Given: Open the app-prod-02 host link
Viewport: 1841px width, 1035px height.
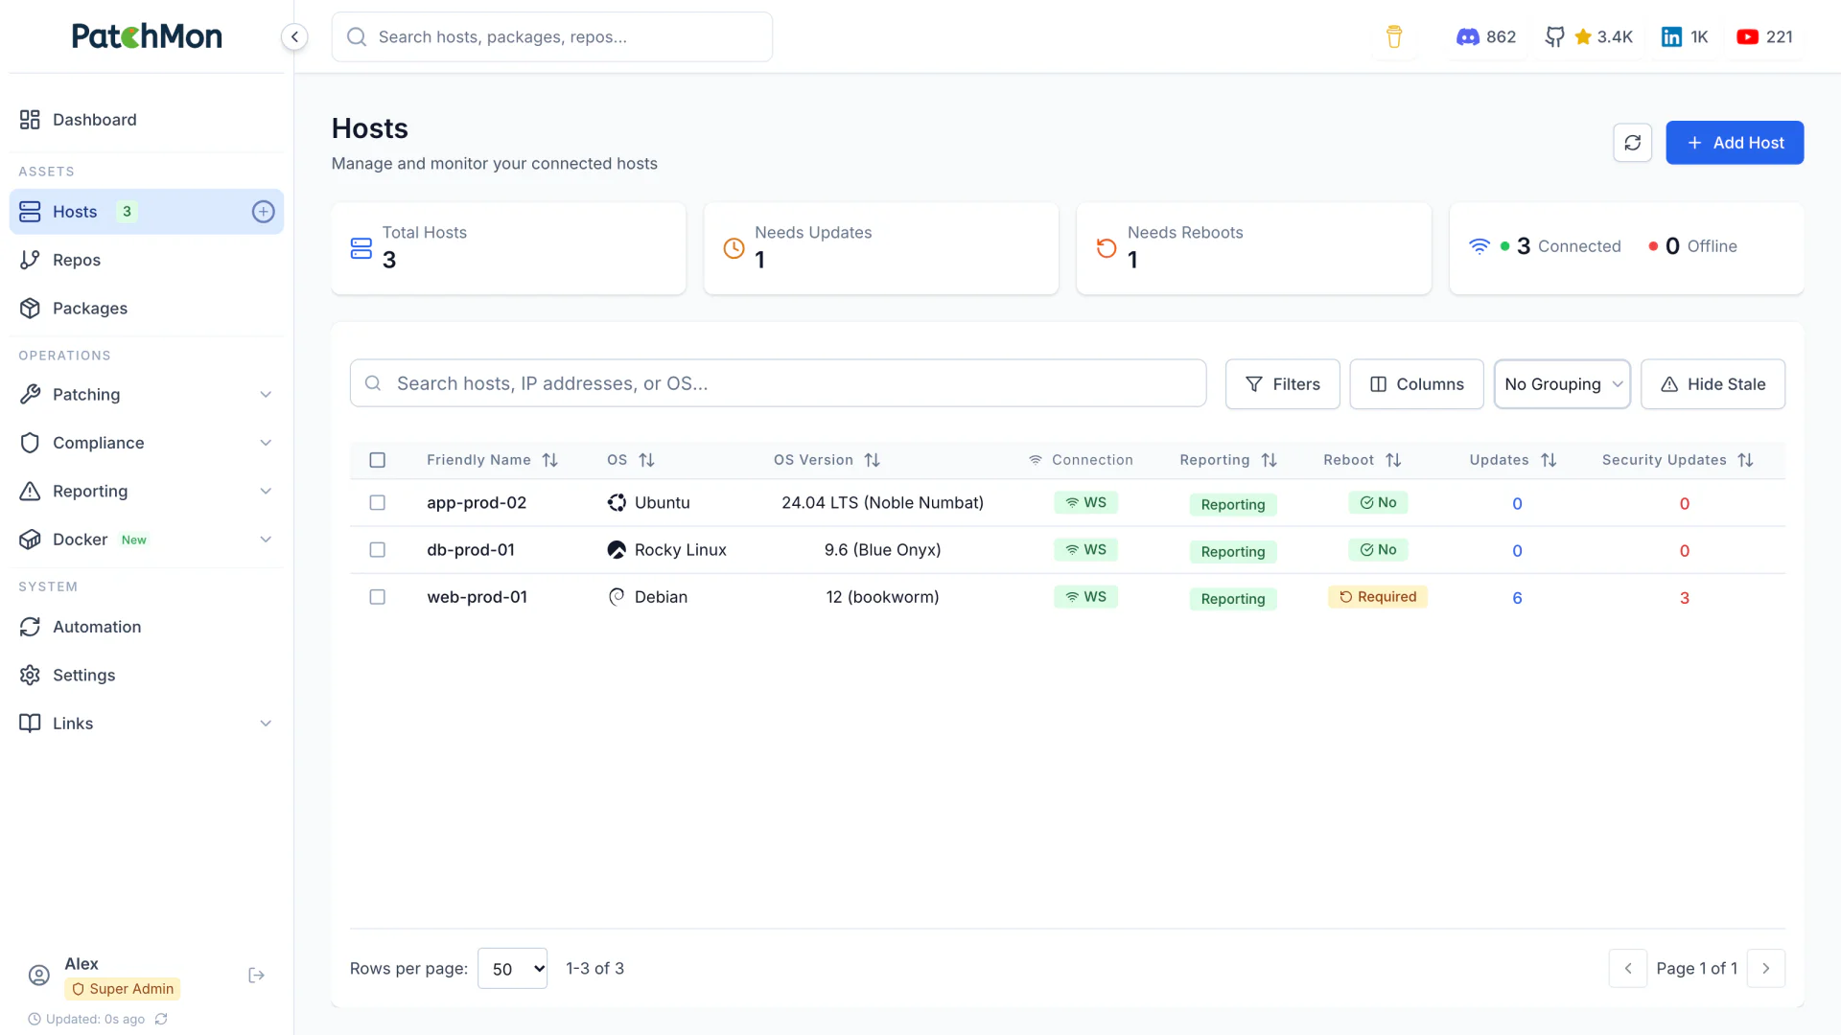Looking at the screenshot, I should pyautogui.click(x=477, y=503).
